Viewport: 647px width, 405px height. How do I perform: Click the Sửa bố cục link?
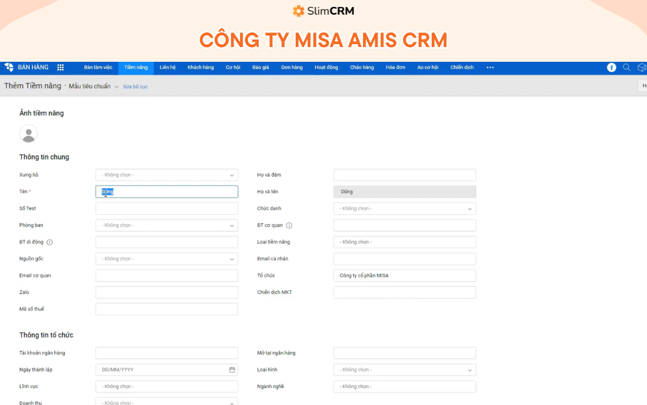[x=135, y=86]
